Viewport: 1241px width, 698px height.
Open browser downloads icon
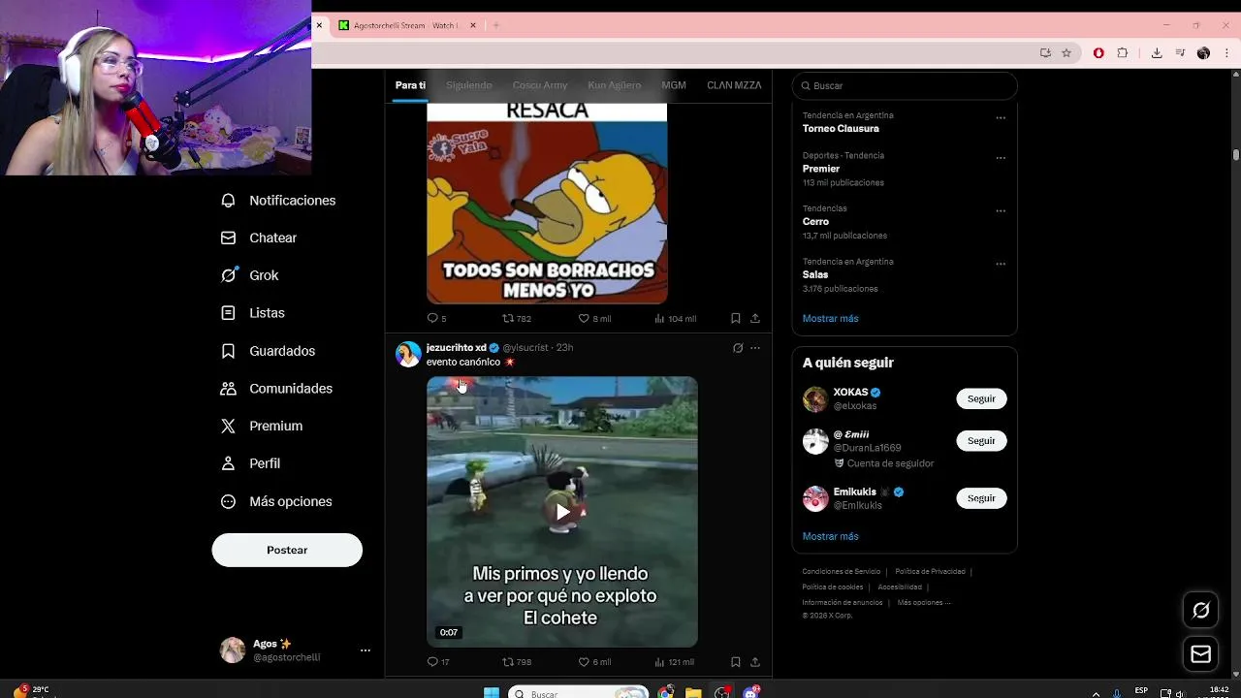click(x=1157, y=53)
